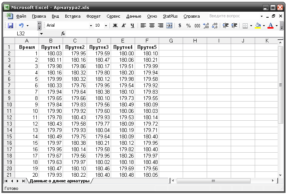The width and height of the screenshot is (287, 194).
Task: Open the Правка menu
Action: 39,16
